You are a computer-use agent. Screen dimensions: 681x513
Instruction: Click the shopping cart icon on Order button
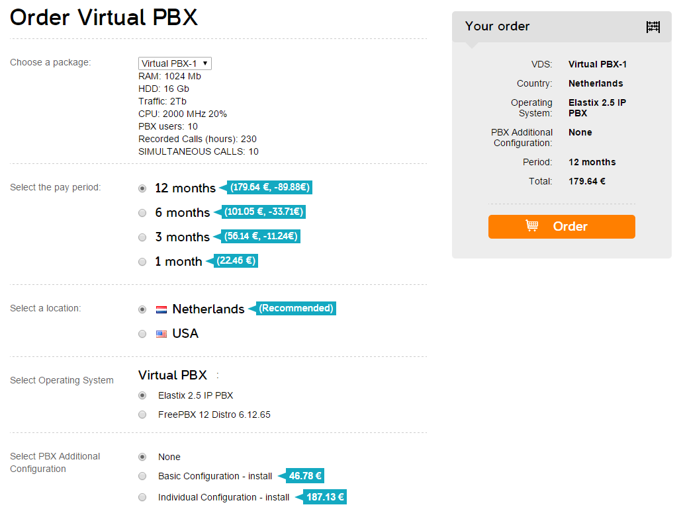pyautogui.click(x=531, y=226)
